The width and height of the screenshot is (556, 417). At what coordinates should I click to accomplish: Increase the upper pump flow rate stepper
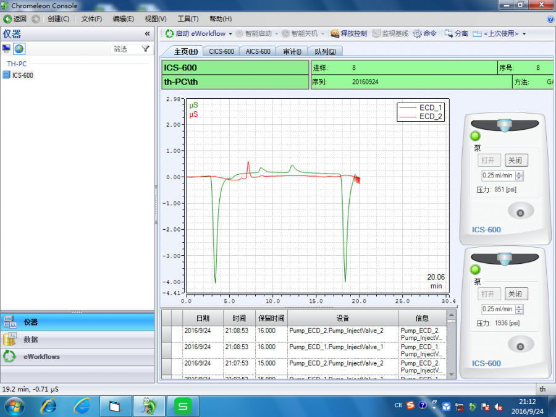[519, 173]
